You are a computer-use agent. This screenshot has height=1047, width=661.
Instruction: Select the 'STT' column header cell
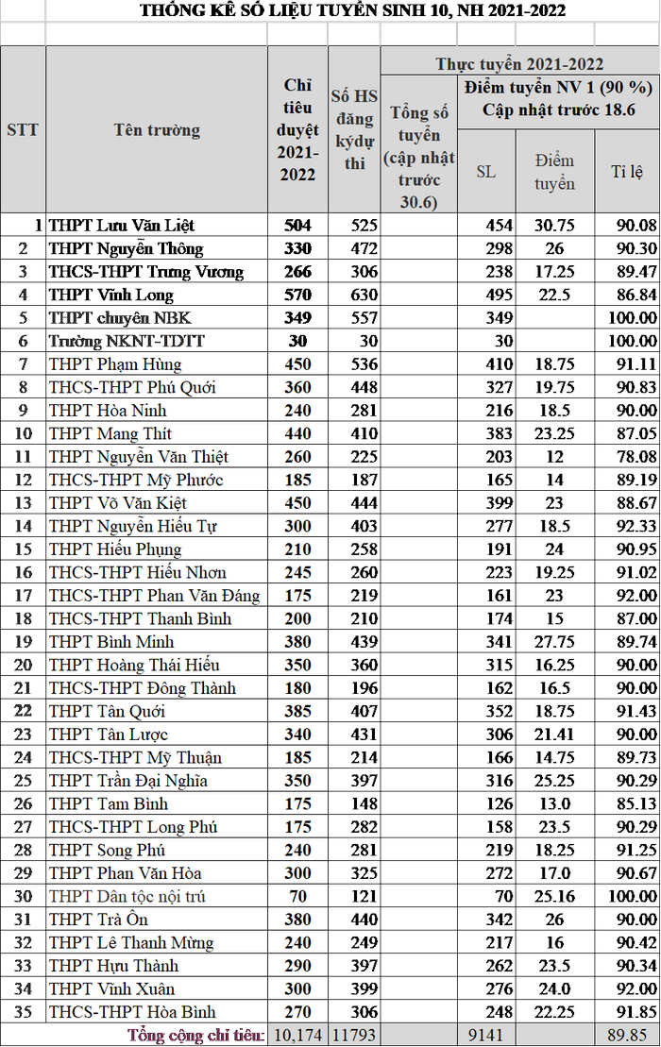click(x=23, y=130)
